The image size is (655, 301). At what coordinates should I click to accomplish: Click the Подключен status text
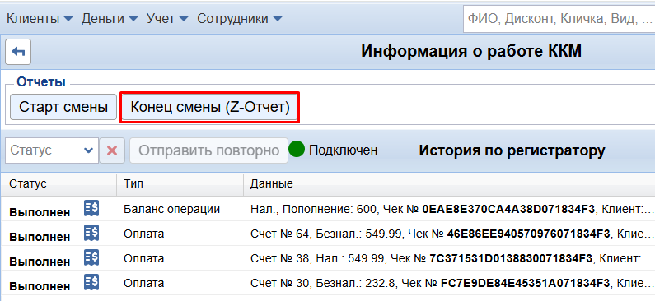pyautogui.click(x=343, y=150)
